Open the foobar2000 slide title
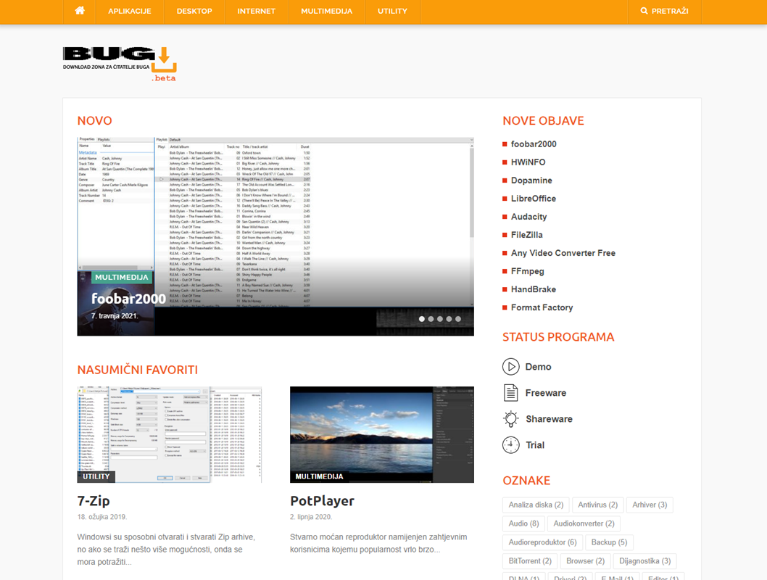767x580 pixels. (128, 298)
